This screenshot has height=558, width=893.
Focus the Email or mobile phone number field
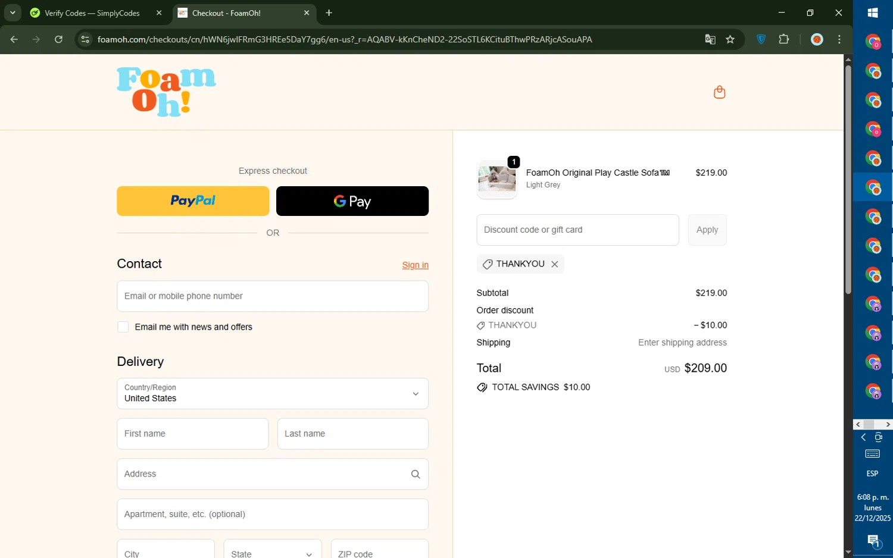(x=273, y=296)
